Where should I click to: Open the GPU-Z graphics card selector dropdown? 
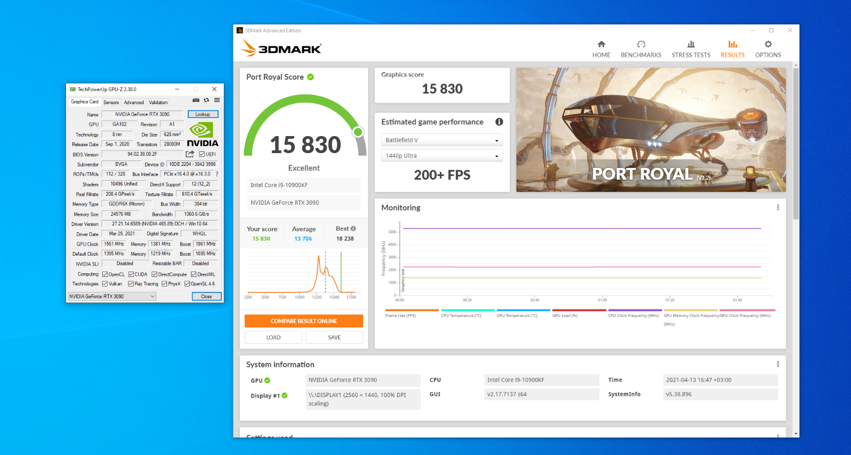pyautogui.click(x=112, y=297)
